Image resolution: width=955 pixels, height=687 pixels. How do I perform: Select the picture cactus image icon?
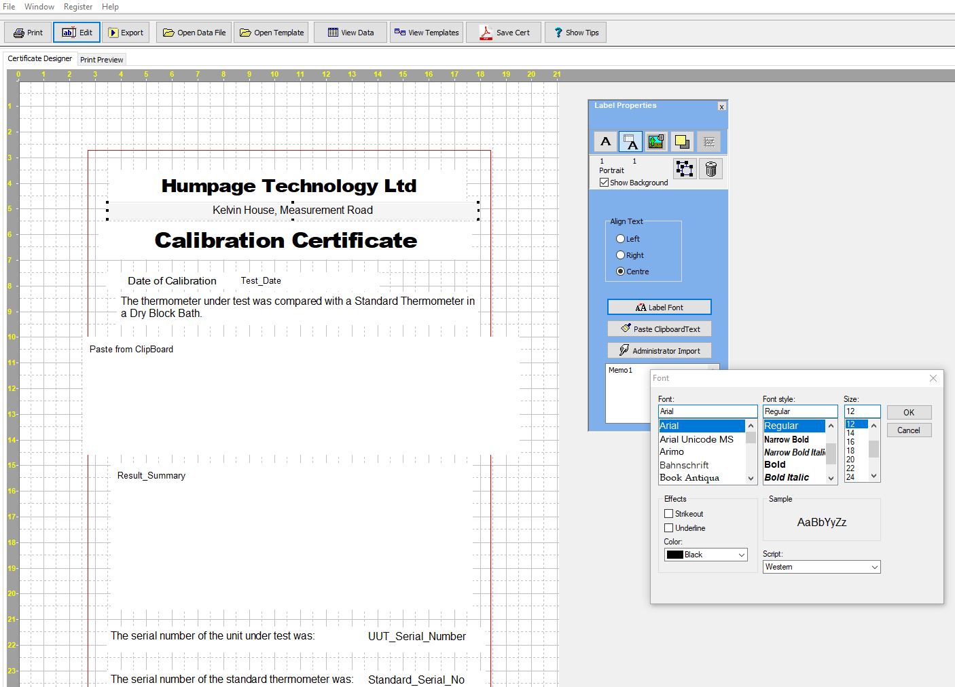(x=655, y=141)
